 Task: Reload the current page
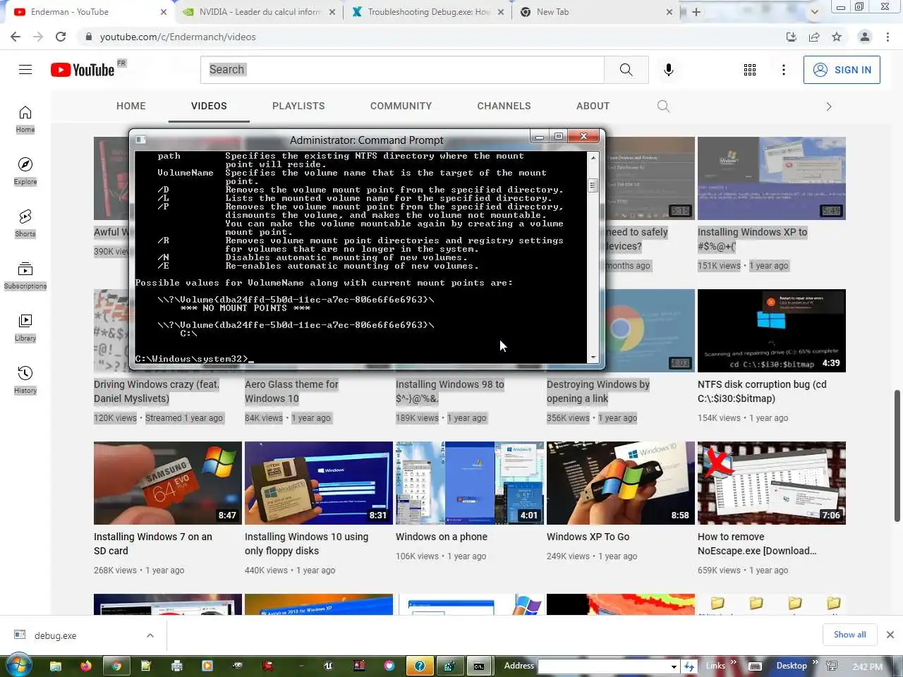[61, 37]
